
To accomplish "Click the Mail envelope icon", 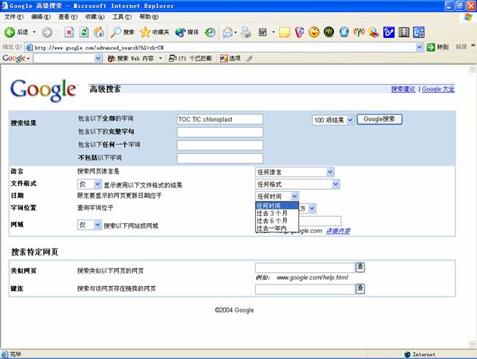I will tap(228, 32).
